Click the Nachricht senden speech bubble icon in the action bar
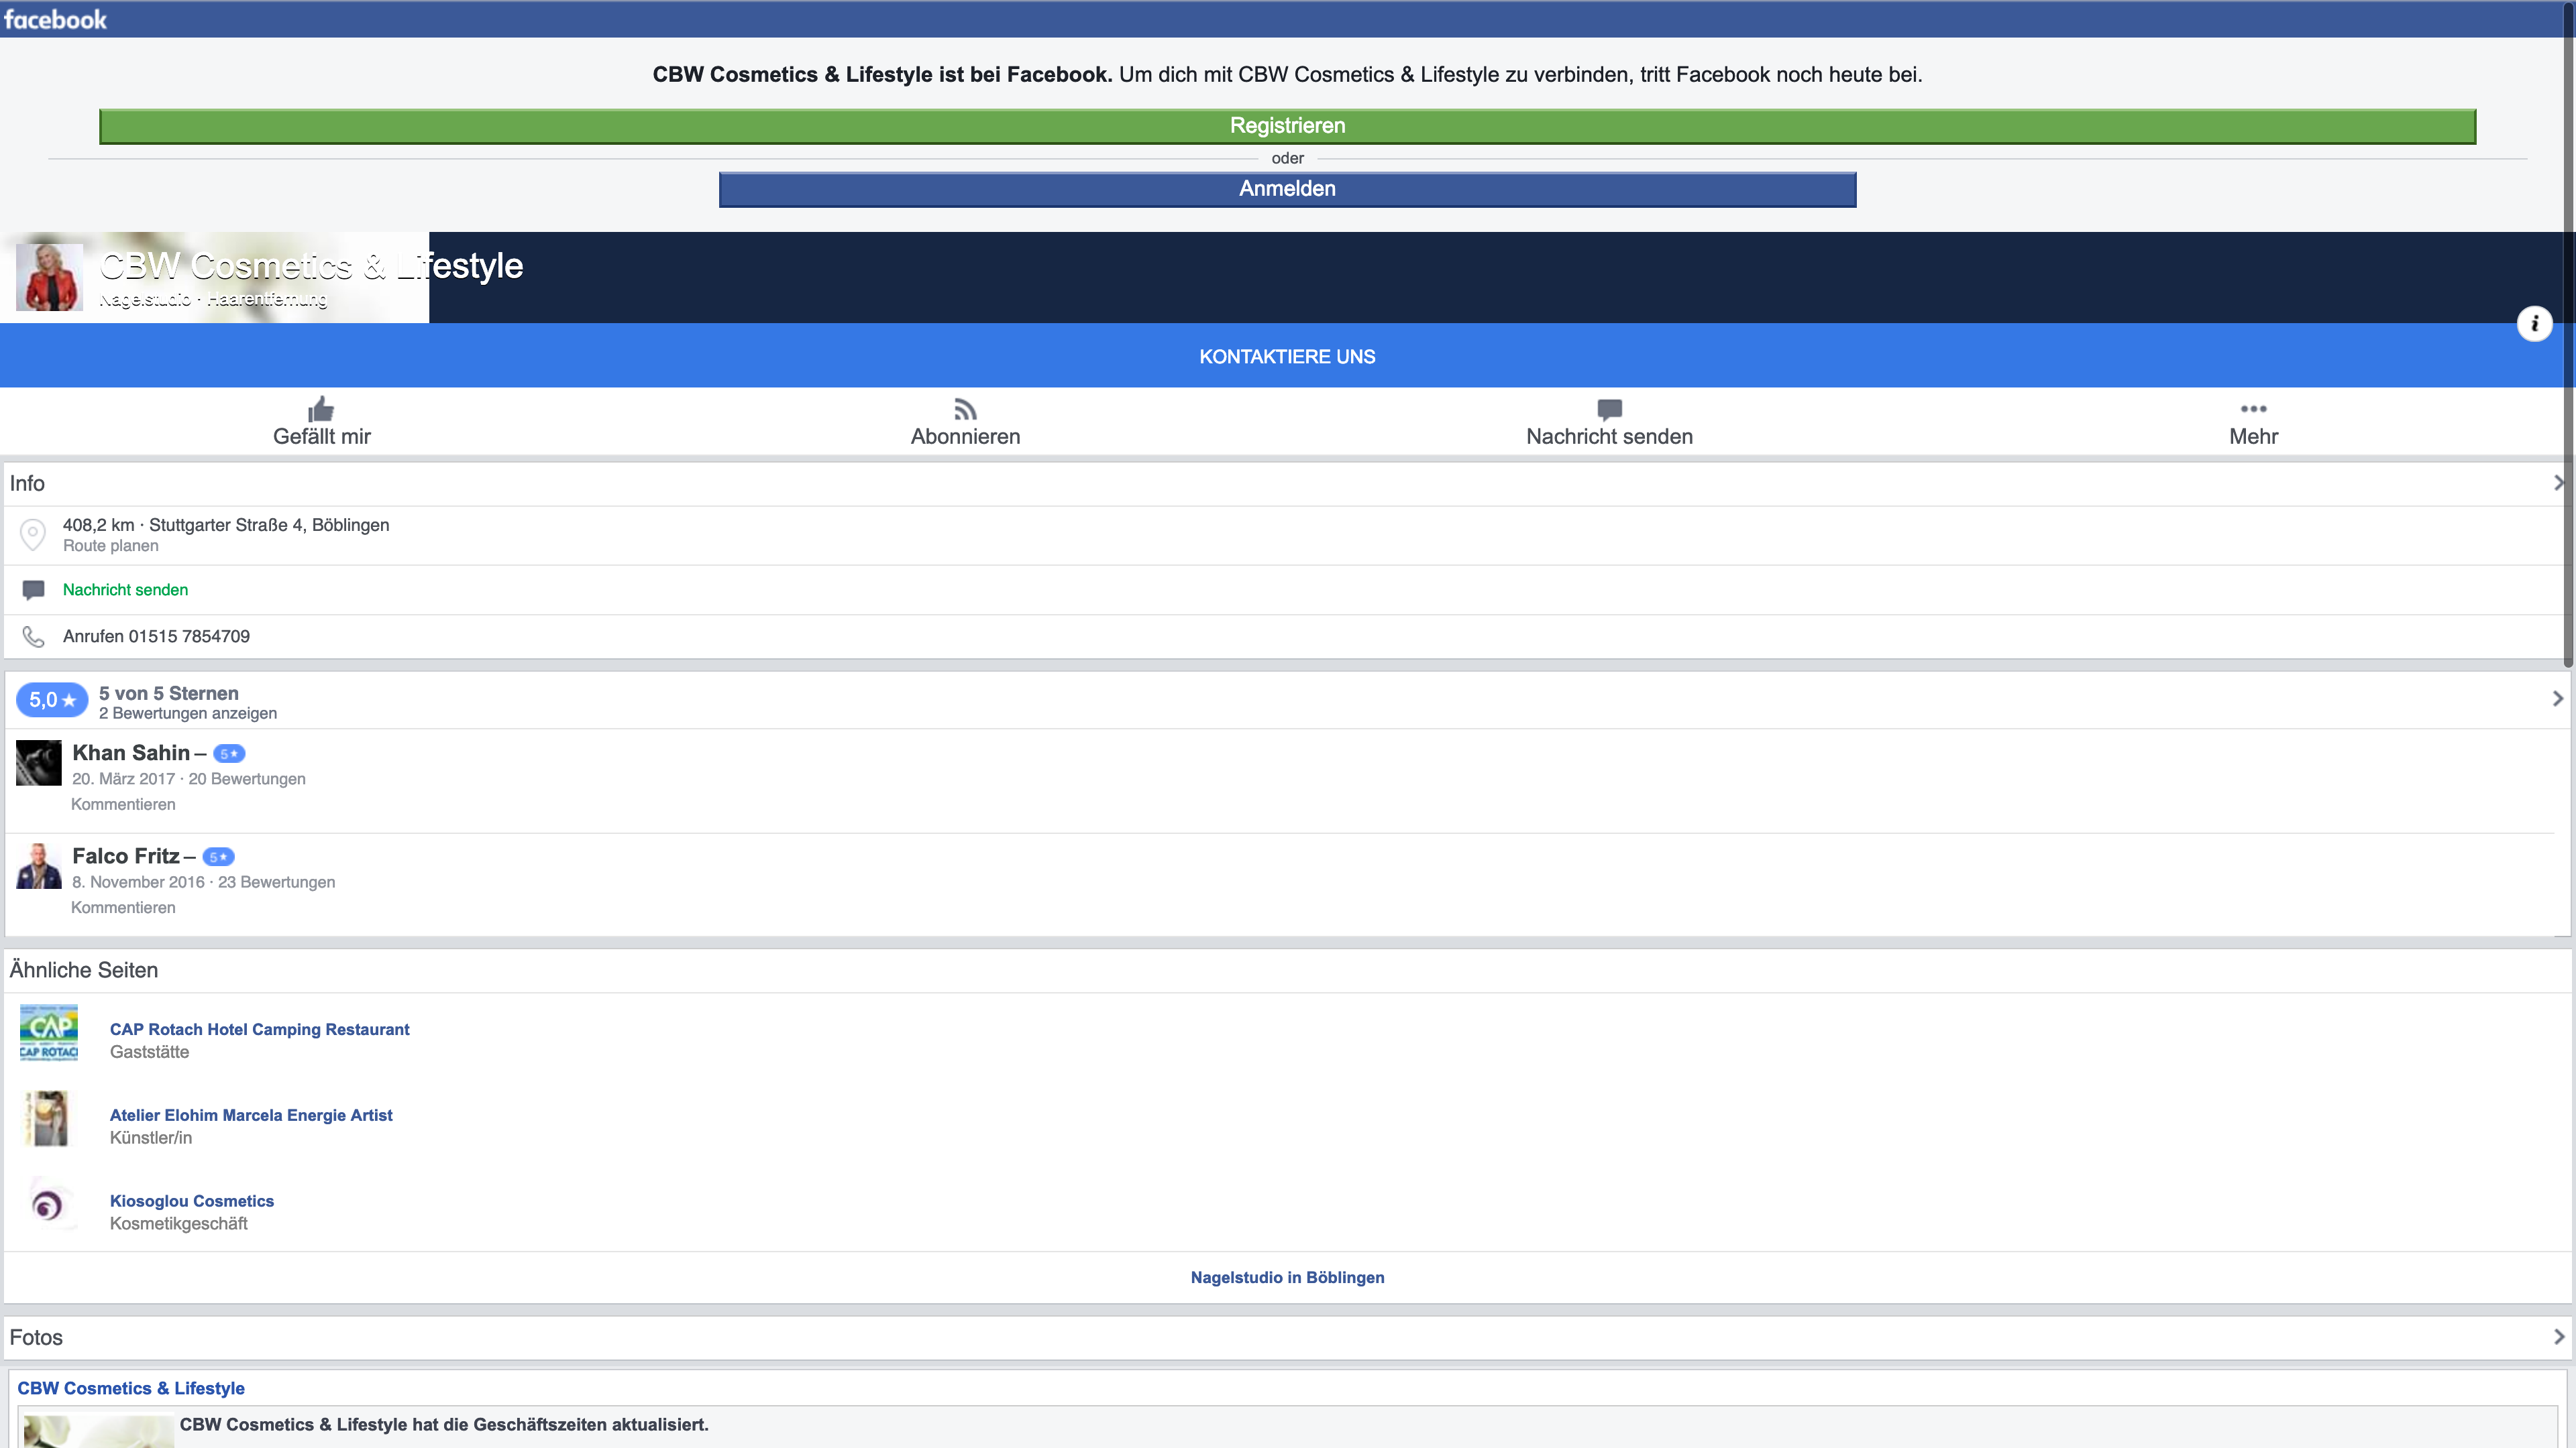The width and height of the screenshot is (2576, 1448). tap(1609, 410)
